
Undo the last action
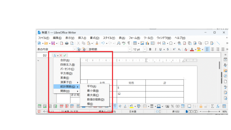(103, 43)
